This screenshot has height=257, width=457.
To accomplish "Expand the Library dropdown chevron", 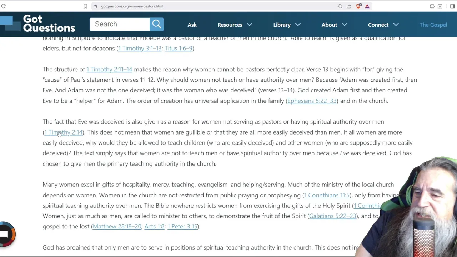I will tap(298, 25).
